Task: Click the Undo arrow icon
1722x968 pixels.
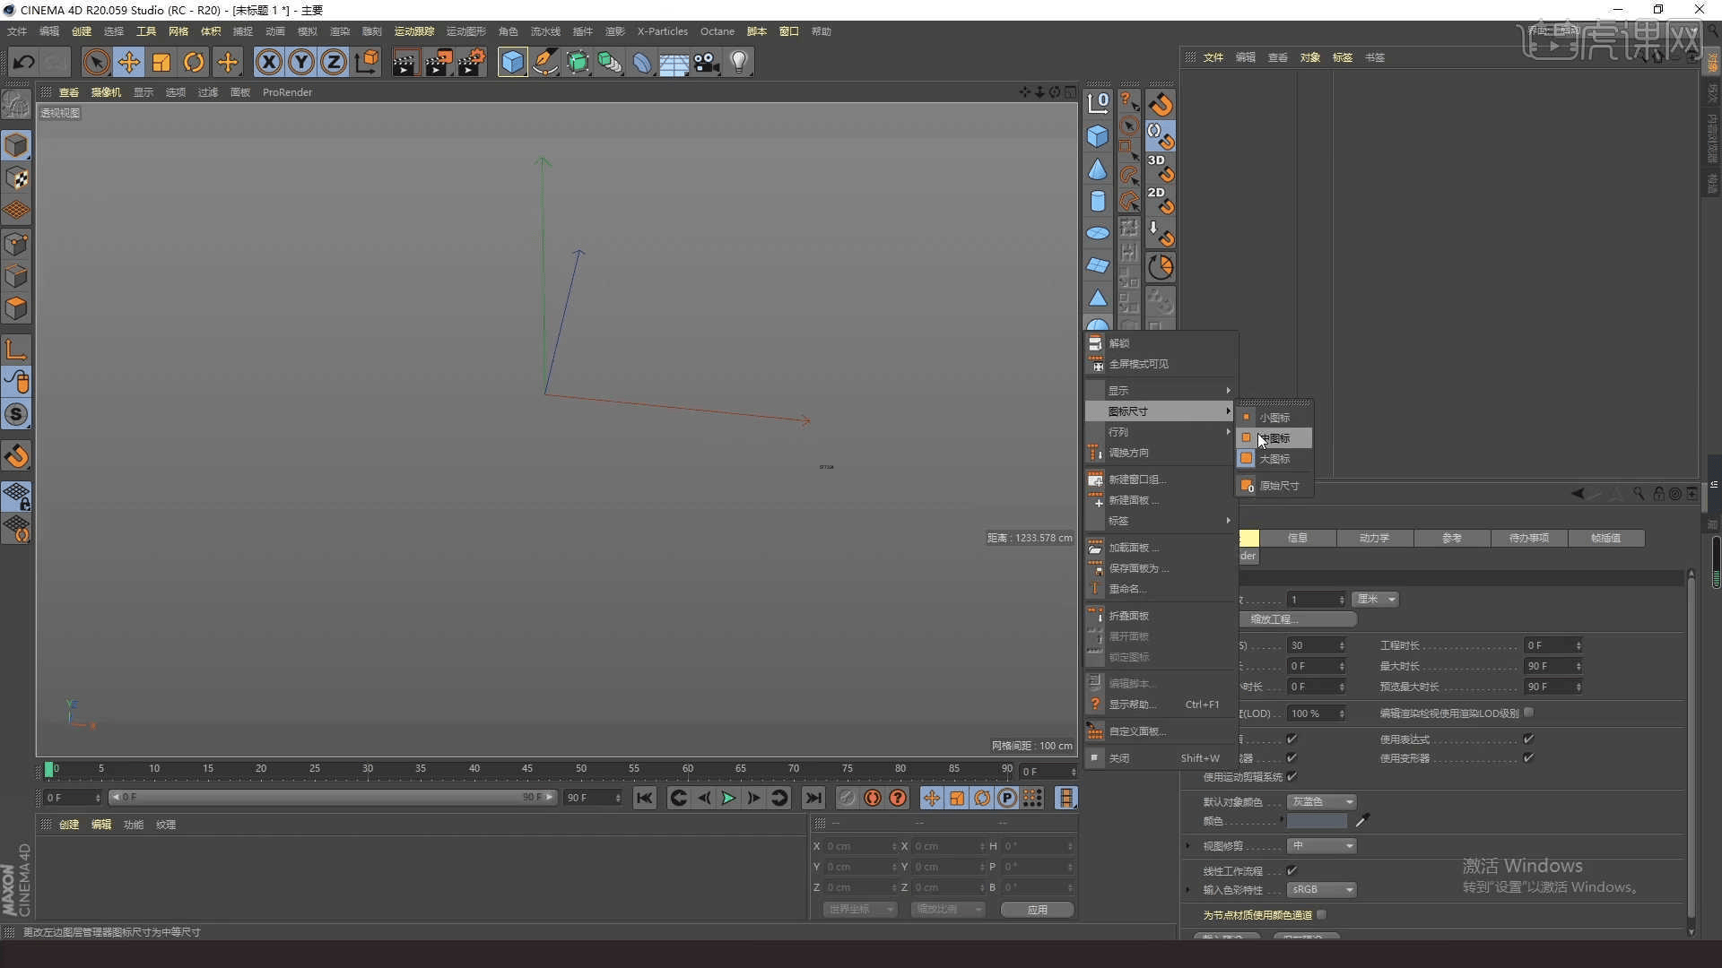Action: (24, 62)
